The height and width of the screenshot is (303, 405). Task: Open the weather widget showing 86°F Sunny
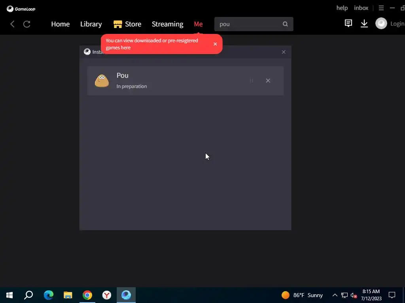tap(302, 295)
